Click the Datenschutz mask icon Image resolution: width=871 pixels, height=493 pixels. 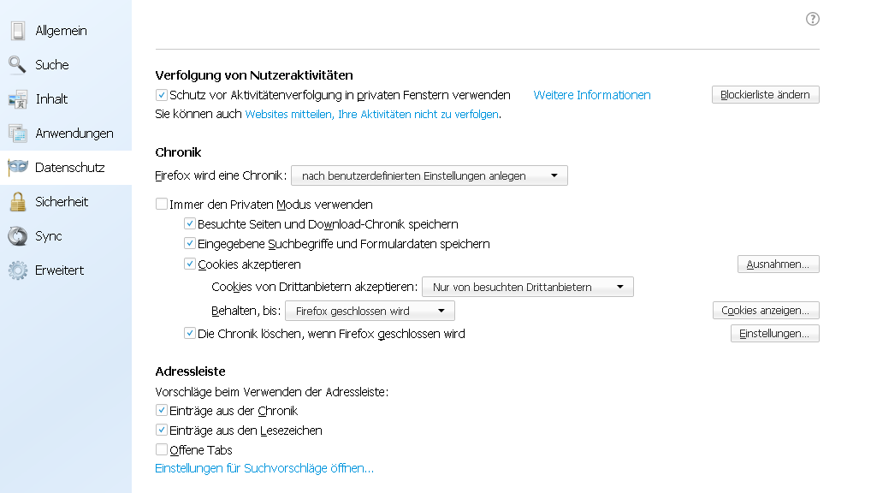click(18, 168)
